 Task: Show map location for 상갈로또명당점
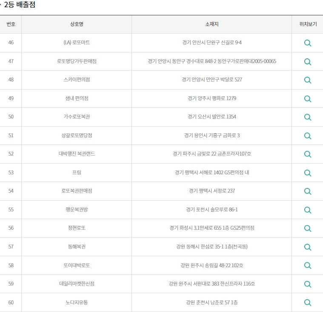point(308,136)
